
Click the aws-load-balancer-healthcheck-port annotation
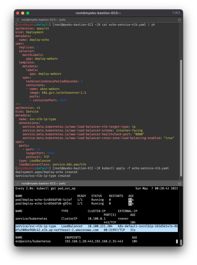tap(83, 134)
